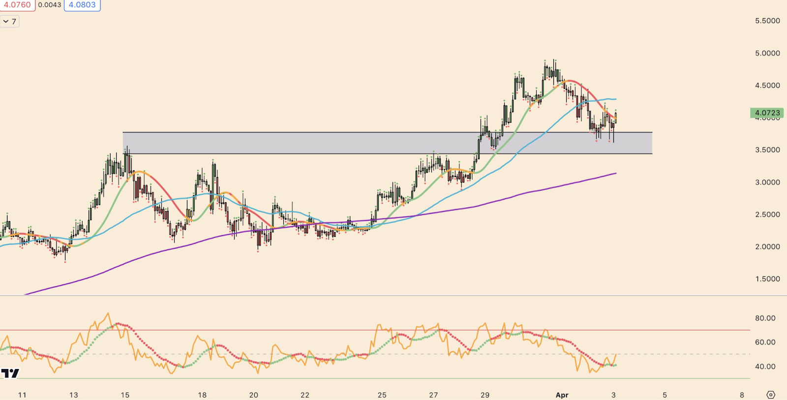The width and height of the screenshot is (787, 400).
Task: Click the date 13 on time axis
Action: [x=73, y=395]
